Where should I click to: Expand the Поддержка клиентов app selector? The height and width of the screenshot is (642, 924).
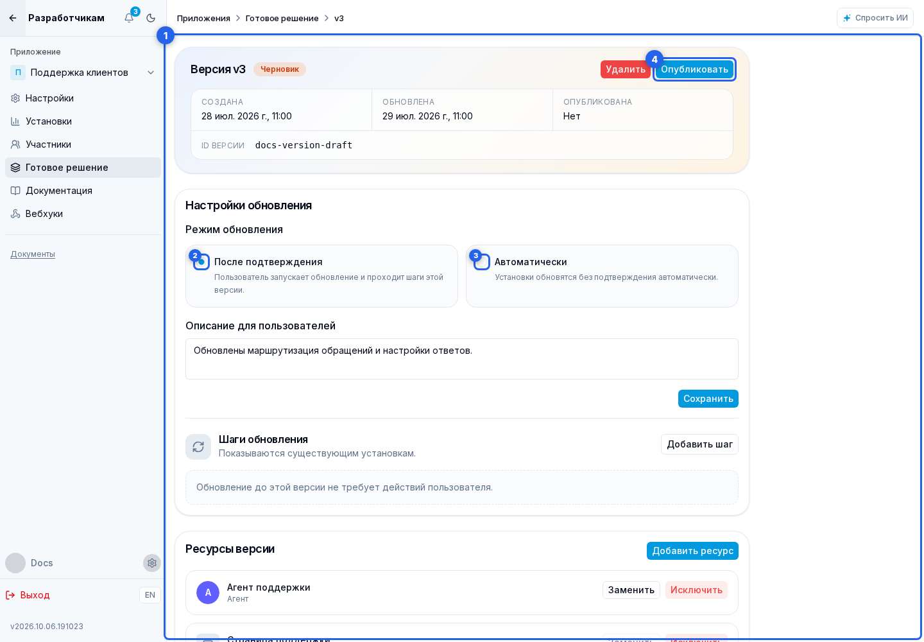[83, 73]
